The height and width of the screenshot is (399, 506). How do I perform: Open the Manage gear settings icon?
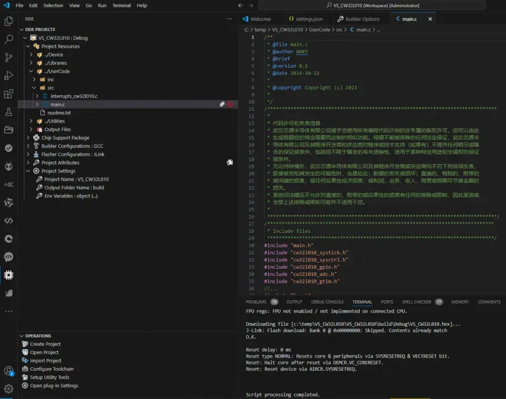click(x=9, y=388)
